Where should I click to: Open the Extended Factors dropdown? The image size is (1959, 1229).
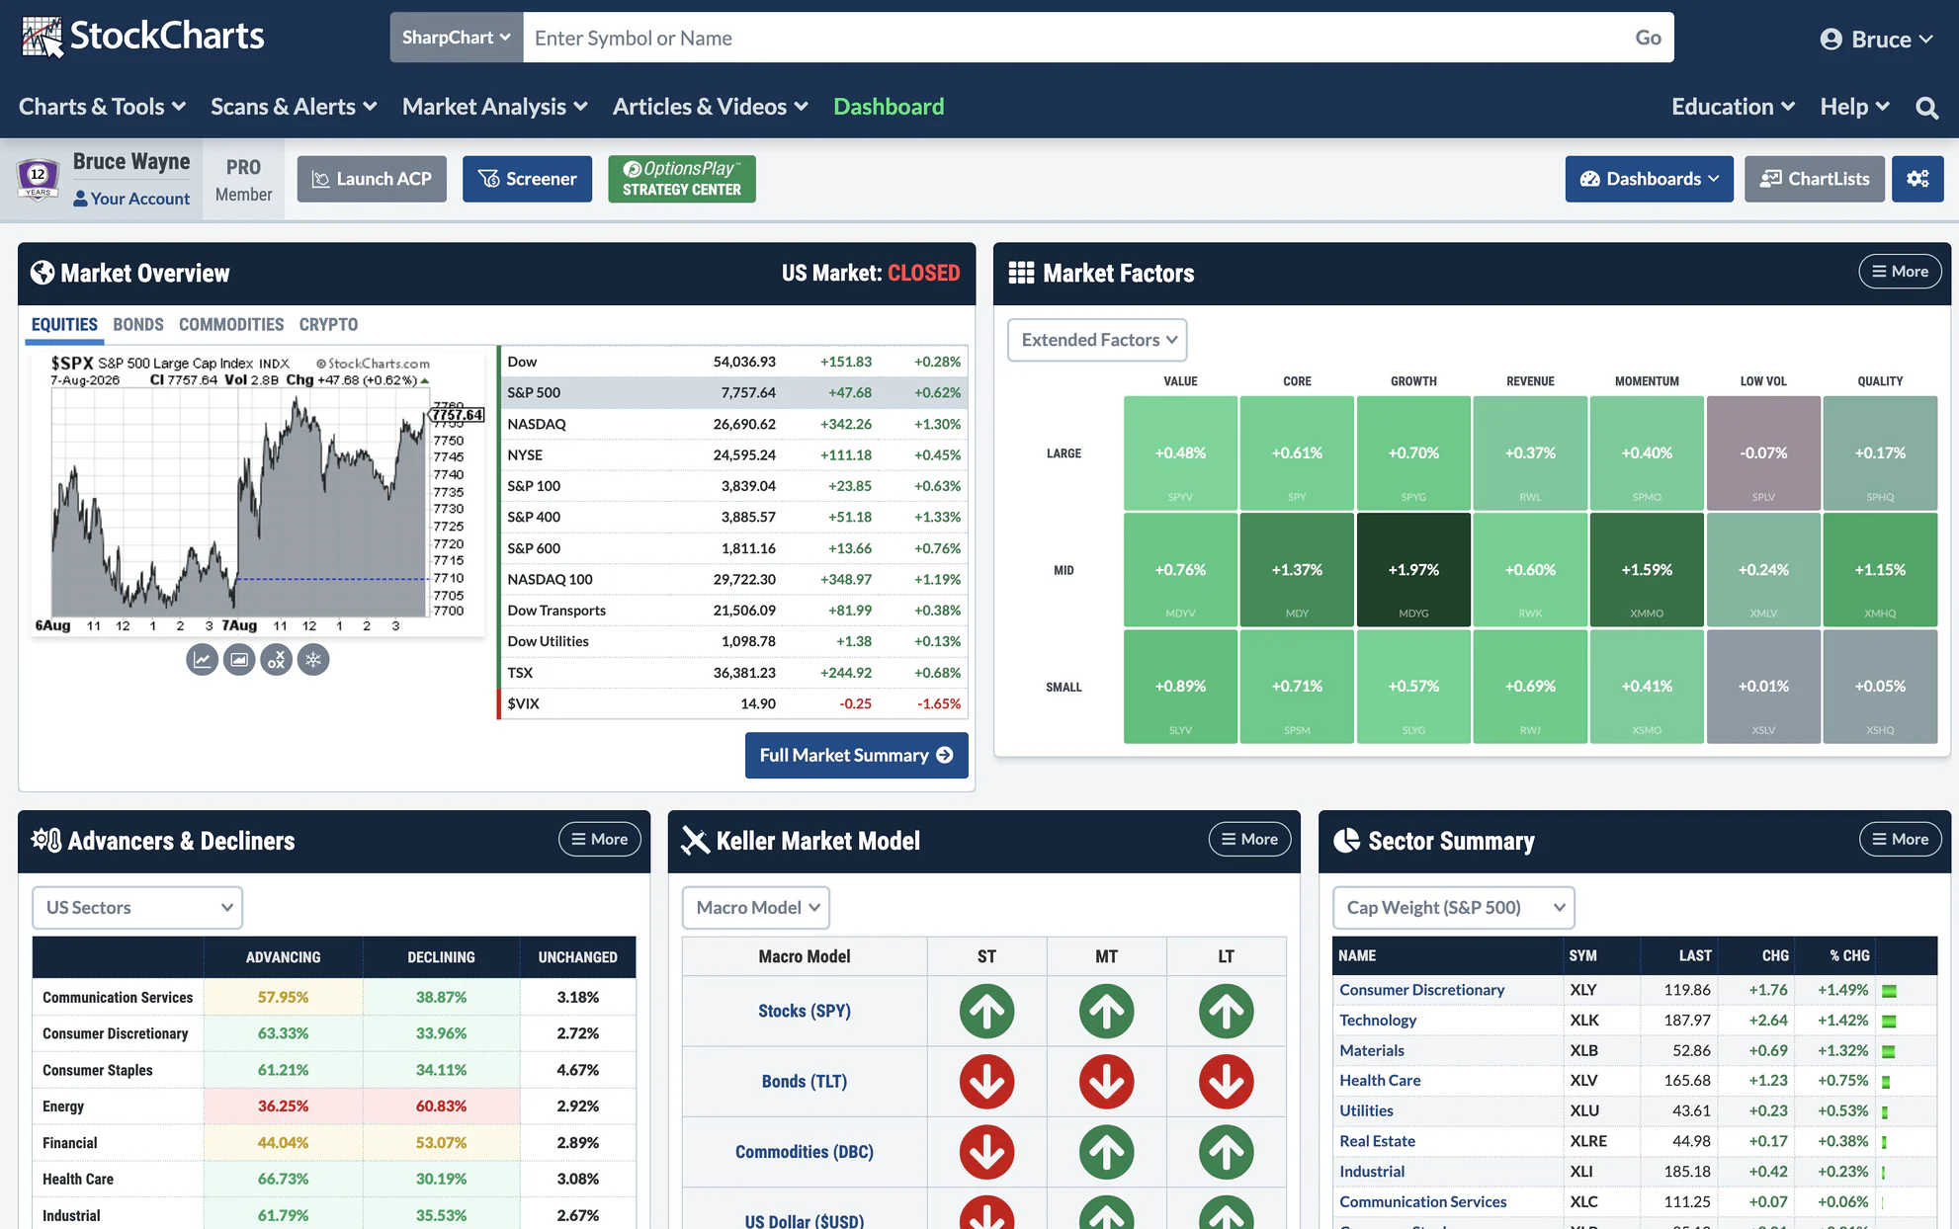pyautogui.click(x=1097, y=340)
